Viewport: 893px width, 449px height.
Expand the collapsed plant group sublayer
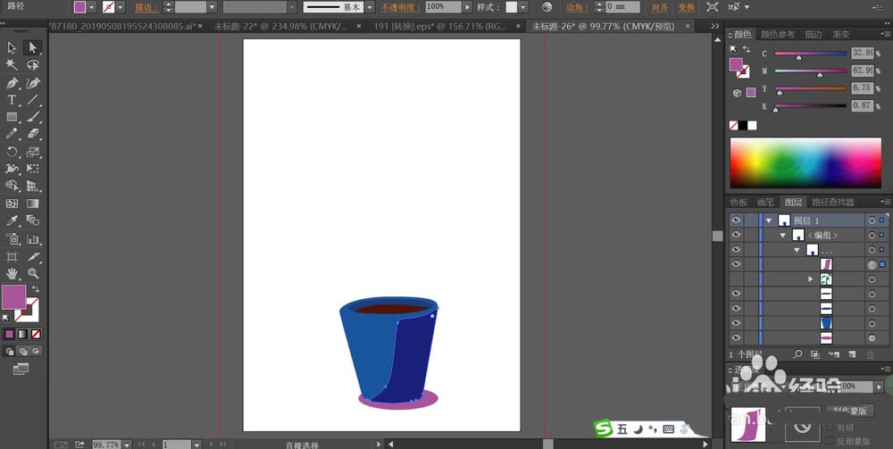811,279
